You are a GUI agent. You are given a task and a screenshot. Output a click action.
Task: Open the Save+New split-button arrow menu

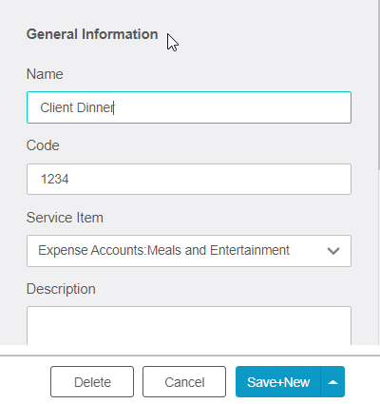(x=332, y=382)
